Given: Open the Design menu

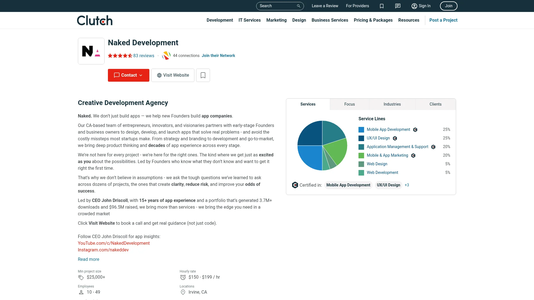Looking at the screenshot, I should click(x=299, y=20).
